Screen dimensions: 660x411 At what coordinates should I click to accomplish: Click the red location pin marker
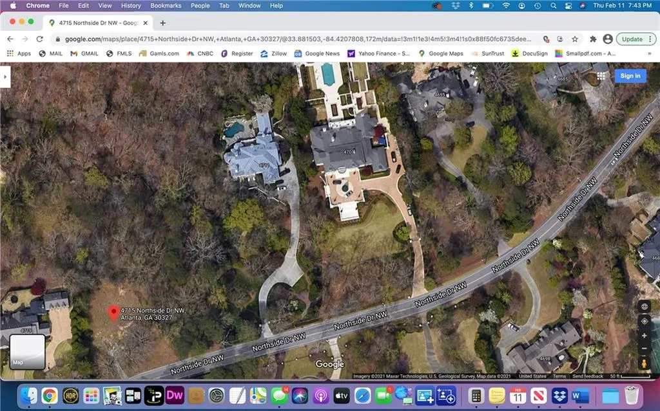(x=113, y=313)
